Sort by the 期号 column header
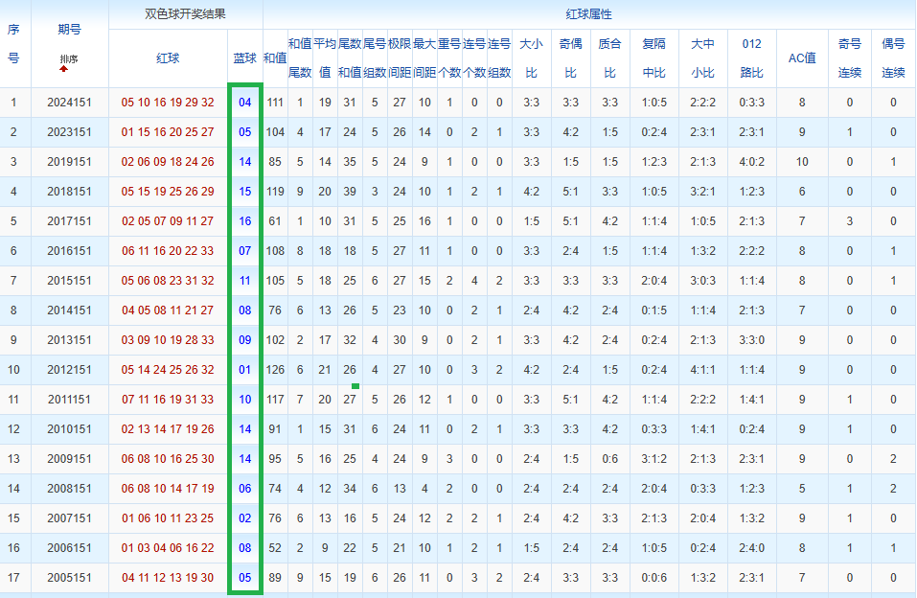Screen dimensions: 917x598 tap(70, 30)
